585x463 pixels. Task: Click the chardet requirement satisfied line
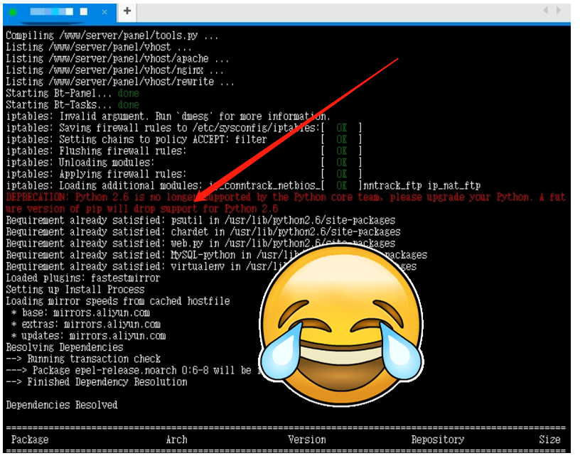tap(203, 232)
